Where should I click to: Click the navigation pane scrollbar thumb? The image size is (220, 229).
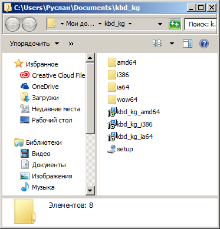pos(90,98)
